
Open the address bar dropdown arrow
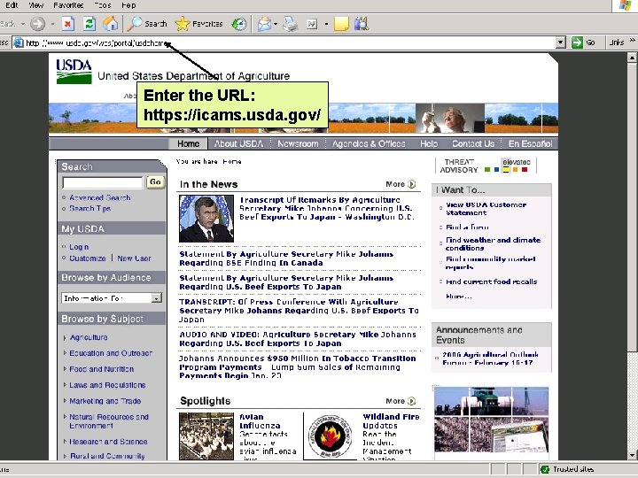click(561, 42)
